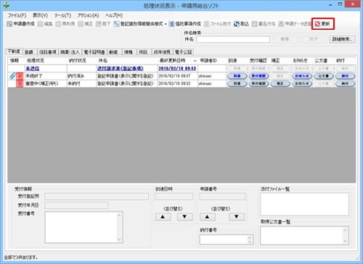Screen dimensions: 363x264
Task: Click into the 件名 search input field
Action: [233, 39]
